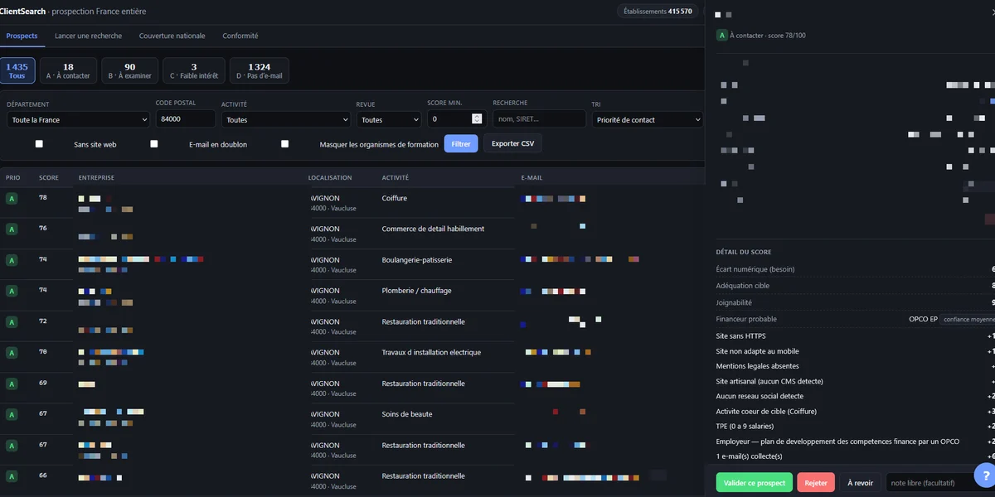The height and width of the screenshot is (497, 995).
Task: Click the ENTREPRISE column header
Action: point(96,178)
